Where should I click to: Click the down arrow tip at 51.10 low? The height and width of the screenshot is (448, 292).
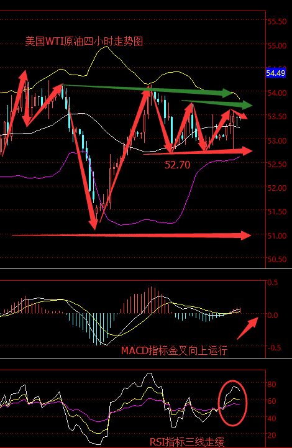coord(94,227)
